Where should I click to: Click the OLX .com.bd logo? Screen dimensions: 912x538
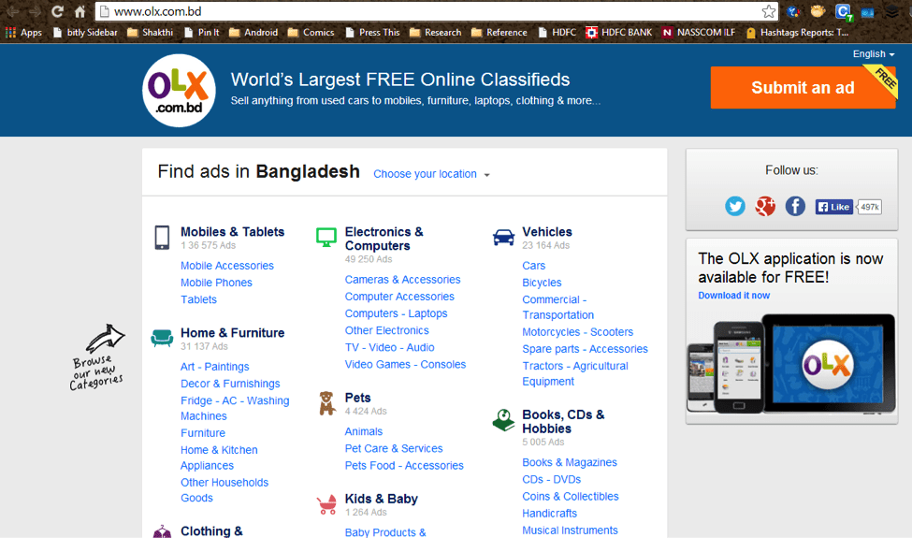pos(180,91)
